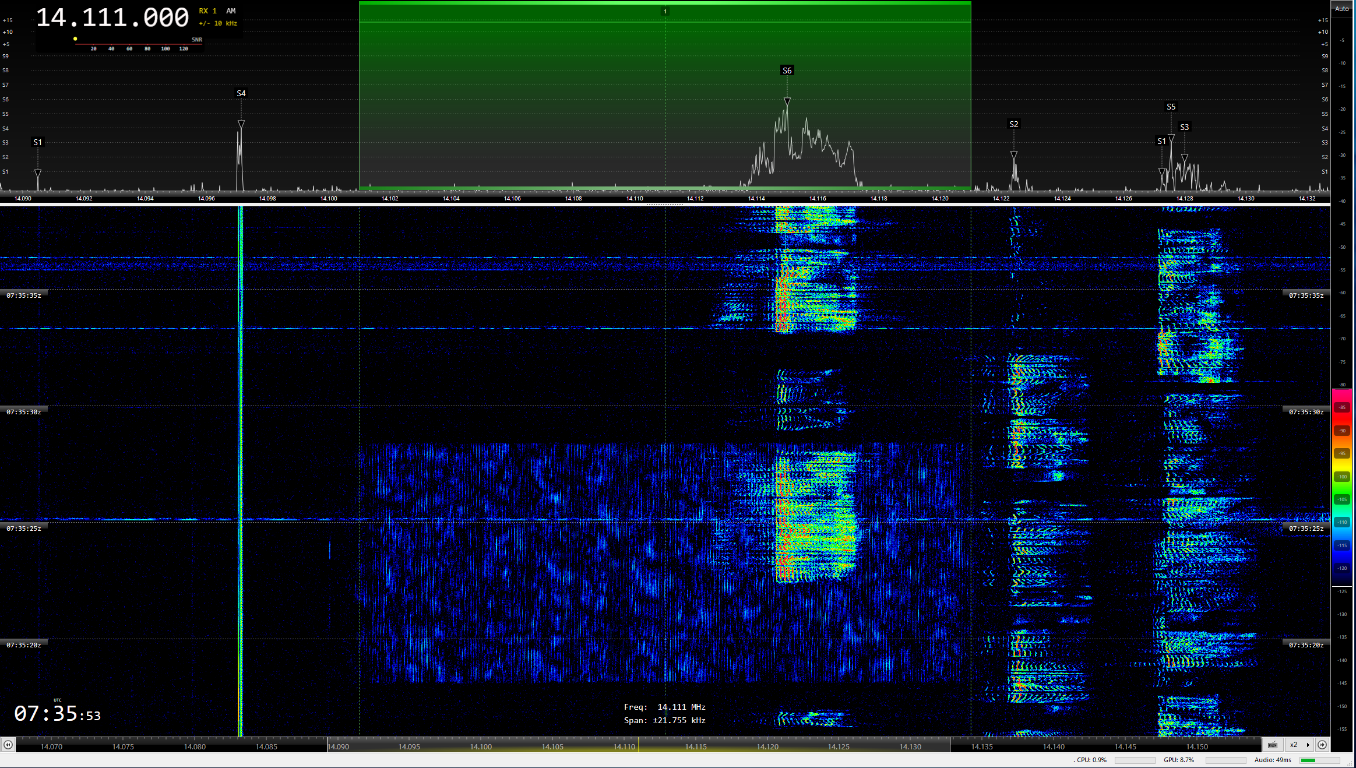1356x768 pixels.
Task: Click the AM mode indicator
Action: coord(231,11)
